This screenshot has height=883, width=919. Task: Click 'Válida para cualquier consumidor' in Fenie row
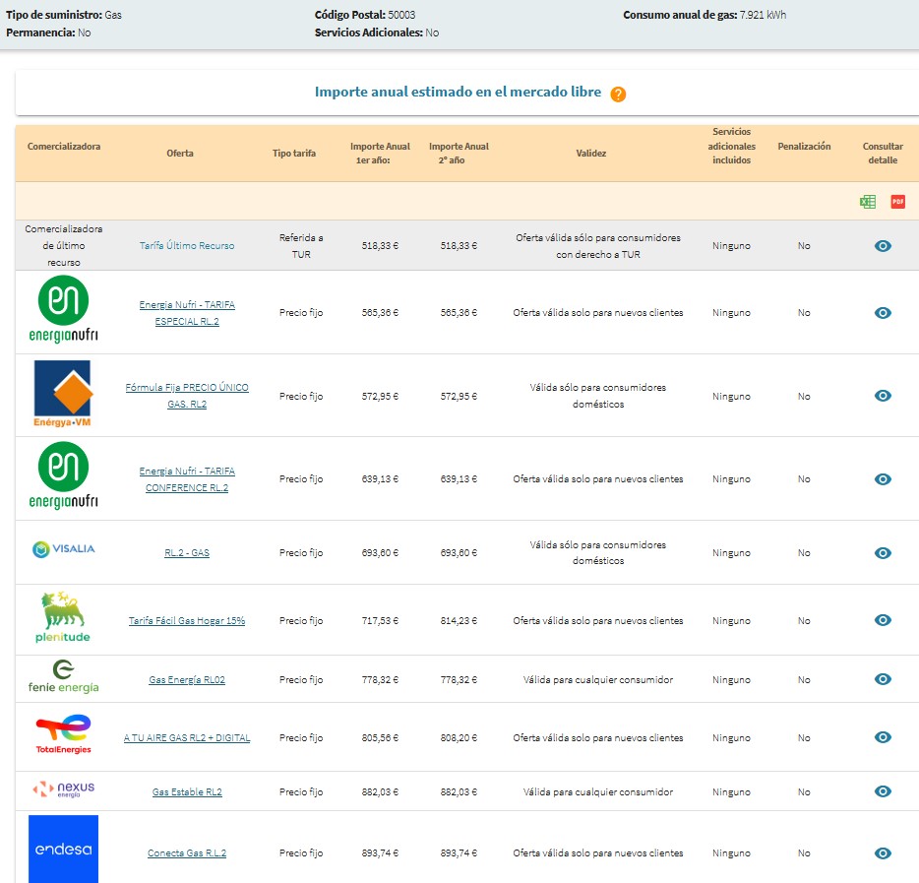(598, 679)
